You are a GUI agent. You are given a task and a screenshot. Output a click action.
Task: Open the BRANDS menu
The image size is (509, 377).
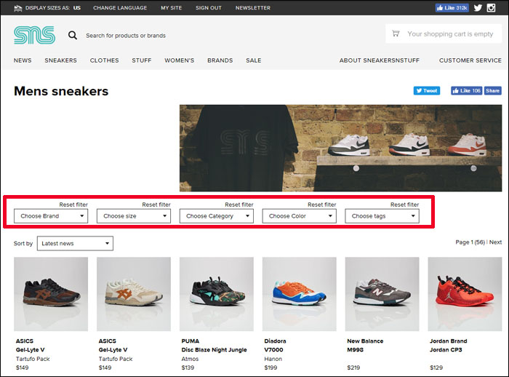220,60
